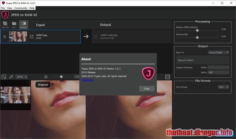Maximize the Topaz window

[222, 3]
